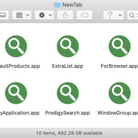Click the NewTab window title text
The image size is (138, 138).
coord(72,5)
